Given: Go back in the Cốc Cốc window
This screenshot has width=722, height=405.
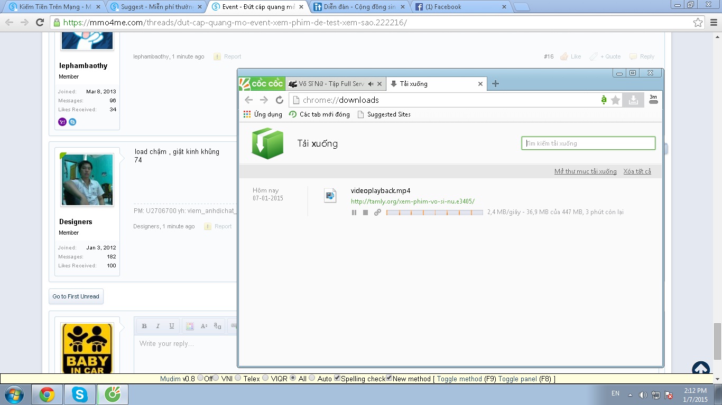Looking at the screenshot, I should [248, 100].
